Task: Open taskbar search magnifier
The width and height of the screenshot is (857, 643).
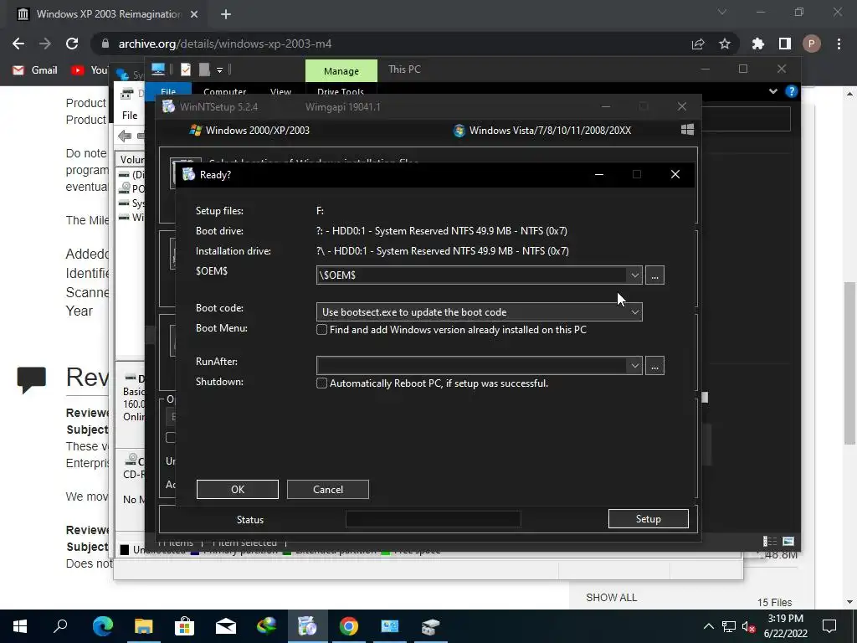Action: tap(60, 626)
